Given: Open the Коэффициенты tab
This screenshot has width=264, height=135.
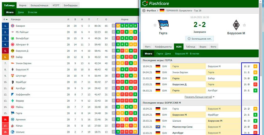Looking at the screenshot, I should [x=163, y=47].
